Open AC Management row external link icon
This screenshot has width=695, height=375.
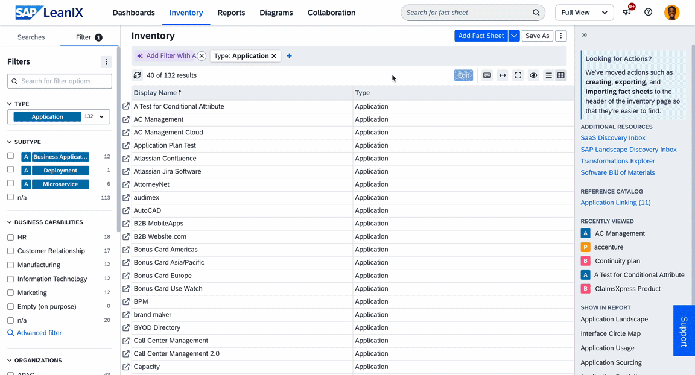pos(126,119)
